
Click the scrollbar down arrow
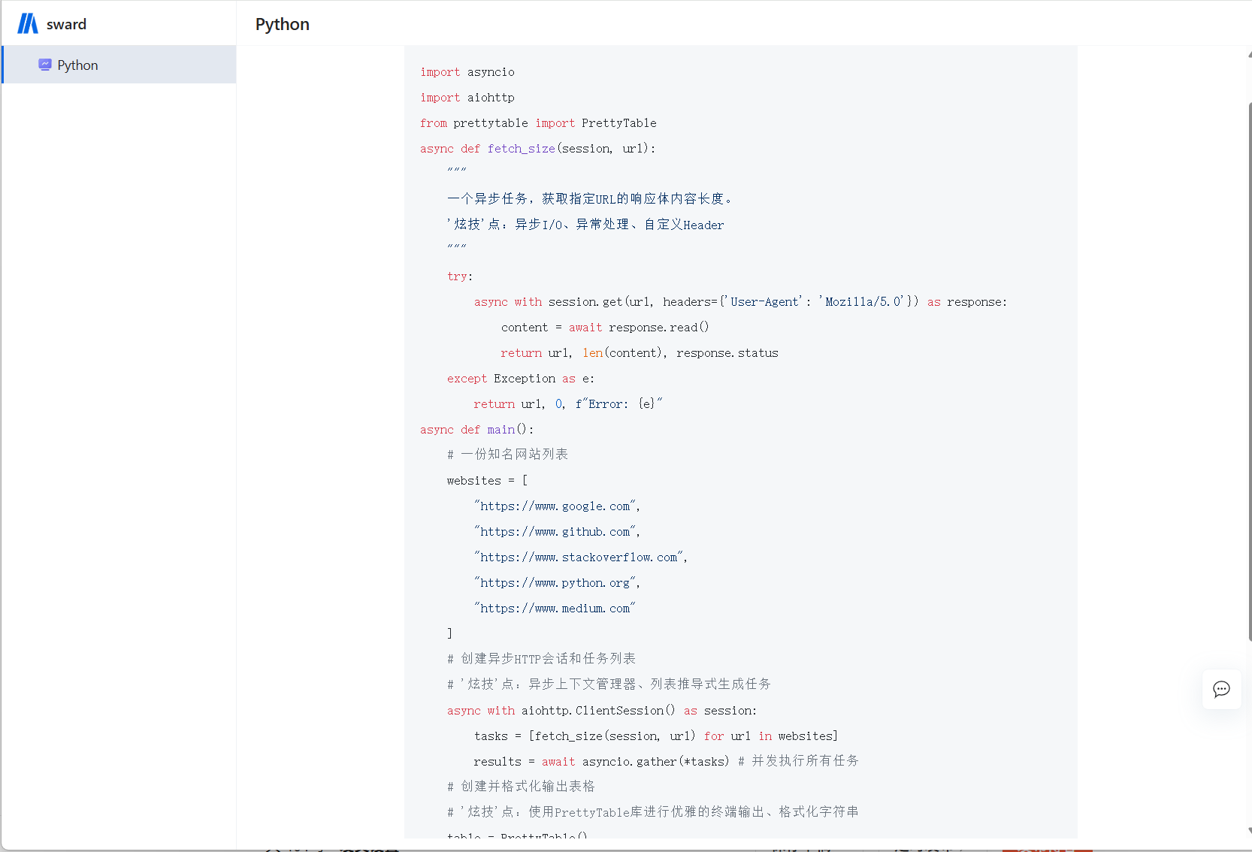pos(1250,830)
